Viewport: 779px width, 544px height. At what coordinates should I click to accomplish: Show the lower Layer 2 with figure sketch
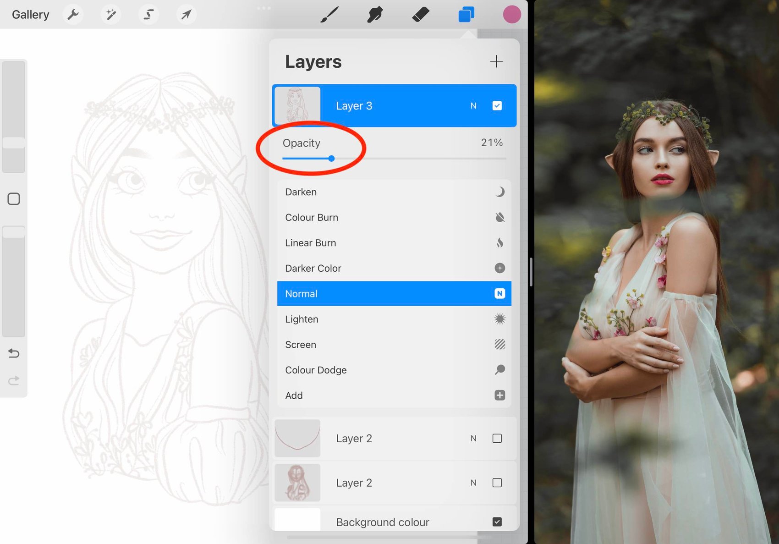(497, 483)
